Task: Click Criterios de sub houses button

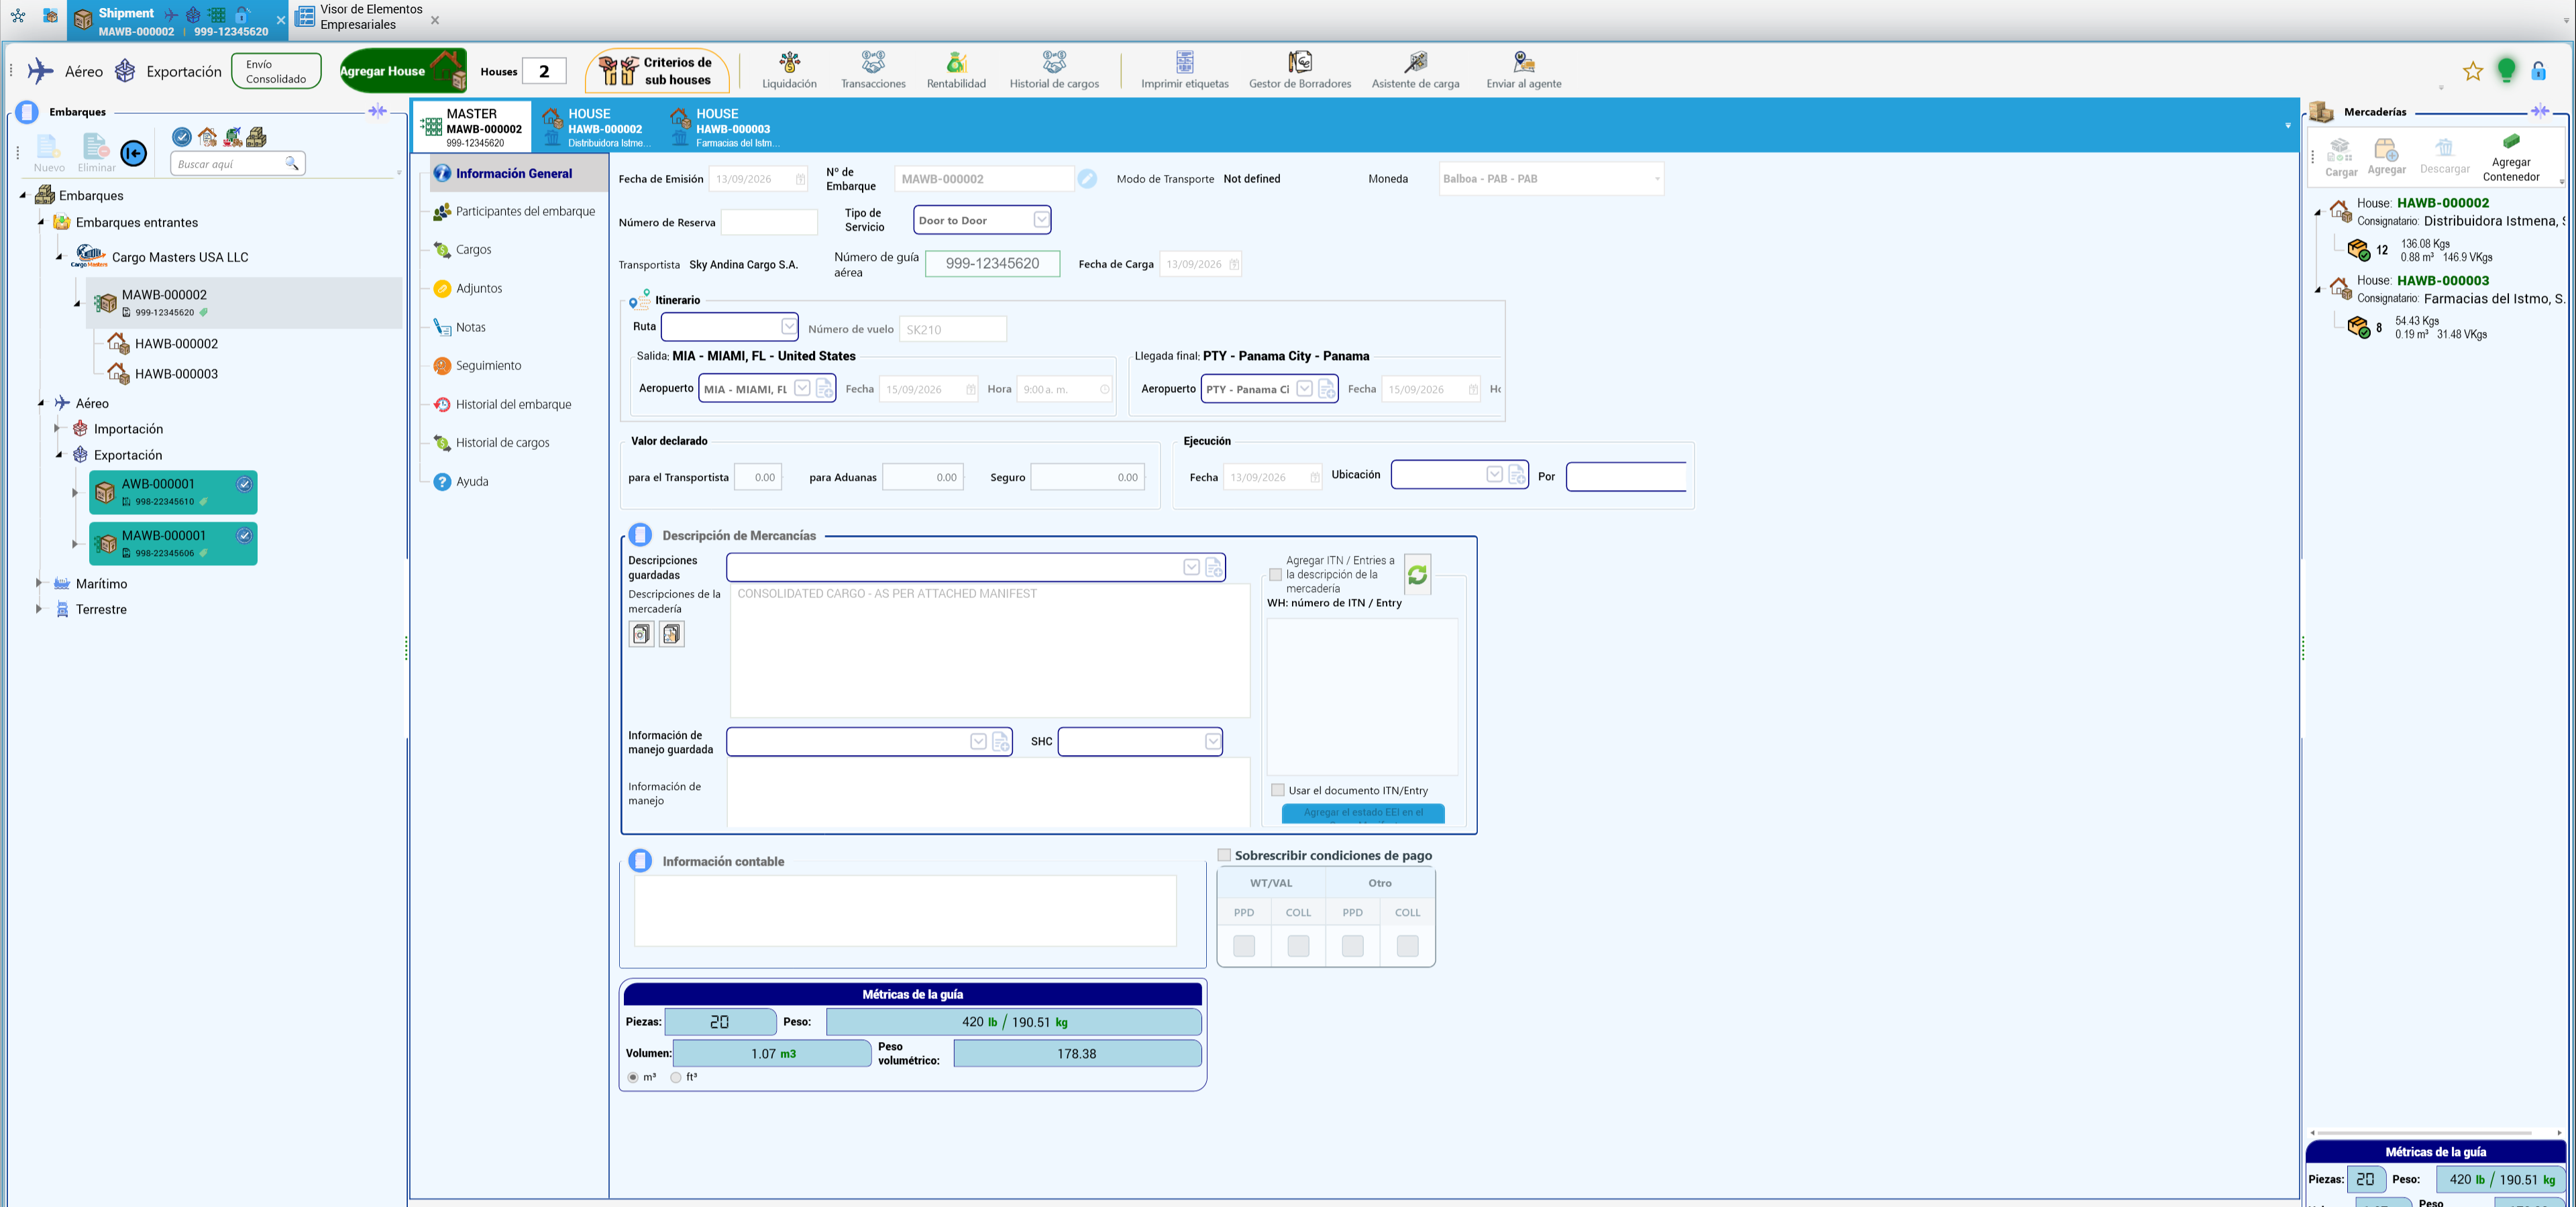Action: [x=658, y=71]
